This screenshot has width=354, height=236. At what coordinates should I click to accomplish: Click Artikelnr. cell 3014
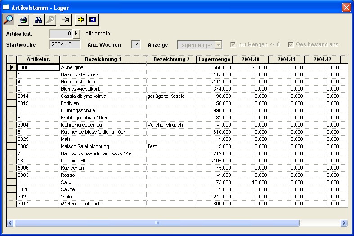coord(38,96)
